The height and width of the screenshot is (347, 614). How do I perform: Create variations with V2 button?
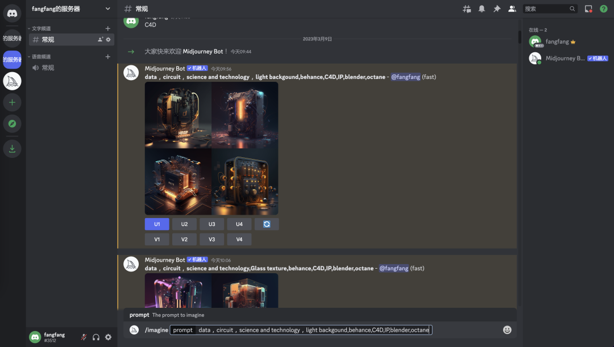[184, 240]
